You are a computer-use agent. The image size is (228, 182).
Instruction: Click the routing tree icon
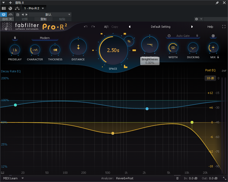[17, 9]
